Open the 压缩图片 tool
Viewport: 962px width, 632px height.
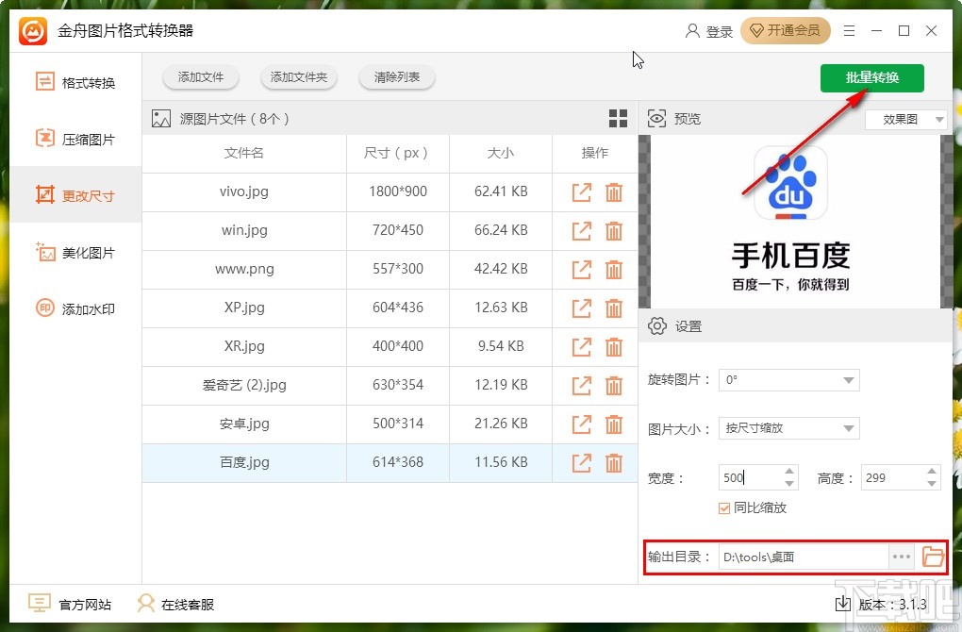tap(44, 139)
